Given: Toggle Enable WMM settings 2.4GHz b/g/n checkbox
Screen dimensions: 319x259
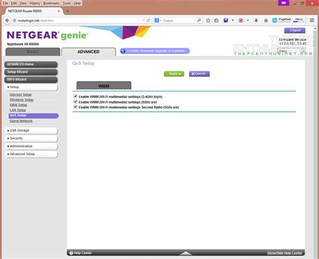Looking at the screenshot, I should click(x=75, y=96).
